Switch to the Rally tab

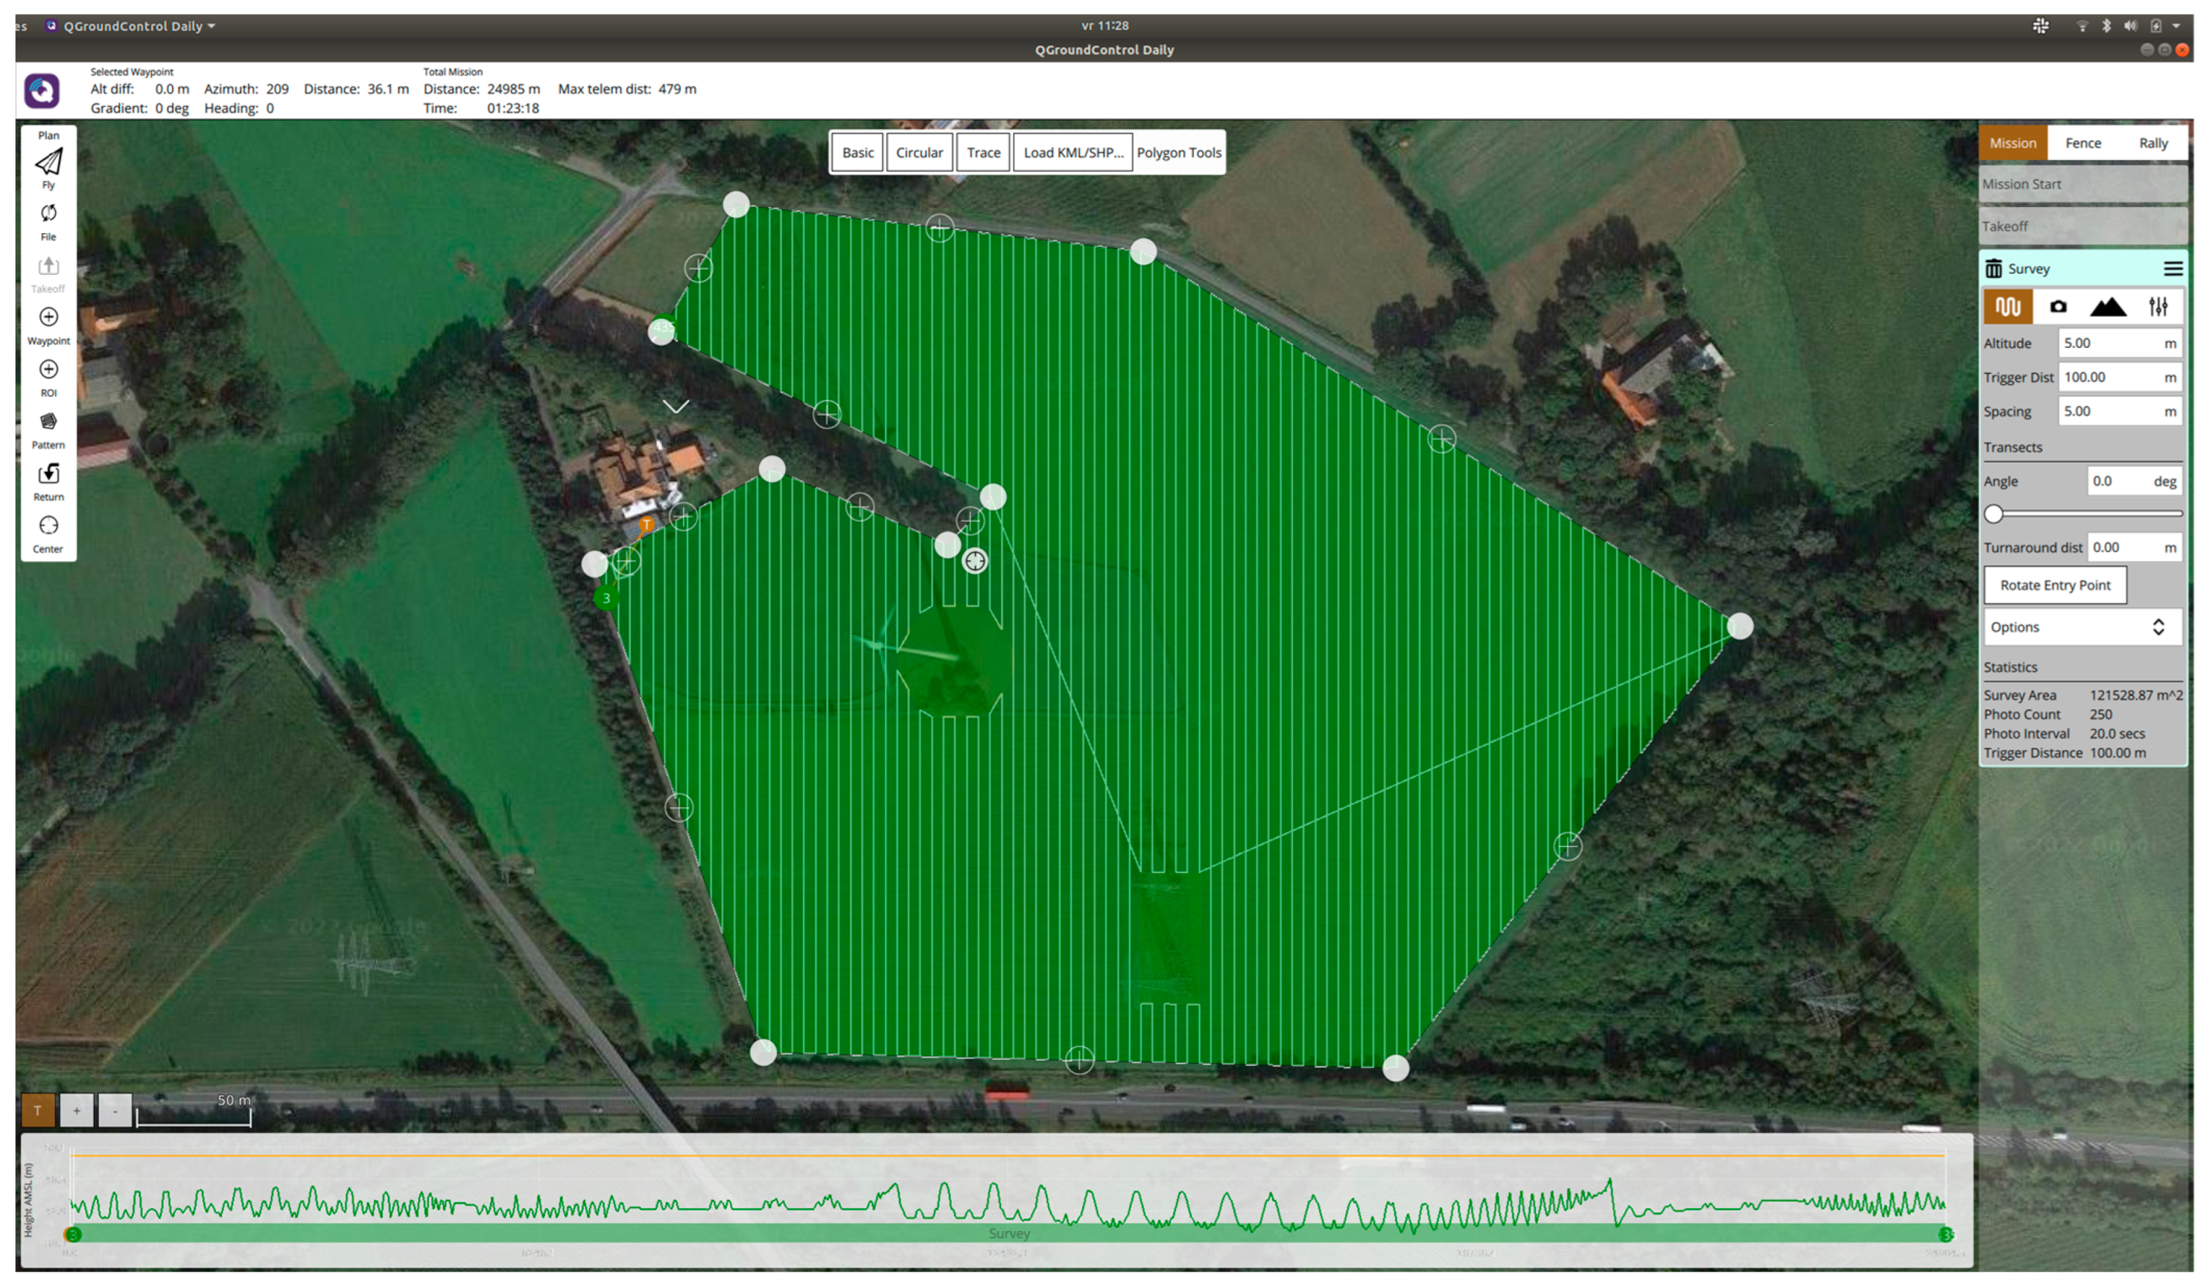coord(2152,143)
